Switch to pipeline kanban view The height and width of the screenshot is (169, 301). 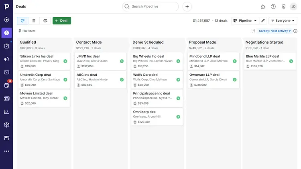coord(22,20)
